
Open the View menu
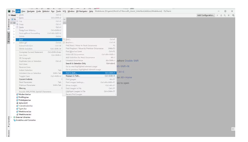23,11
